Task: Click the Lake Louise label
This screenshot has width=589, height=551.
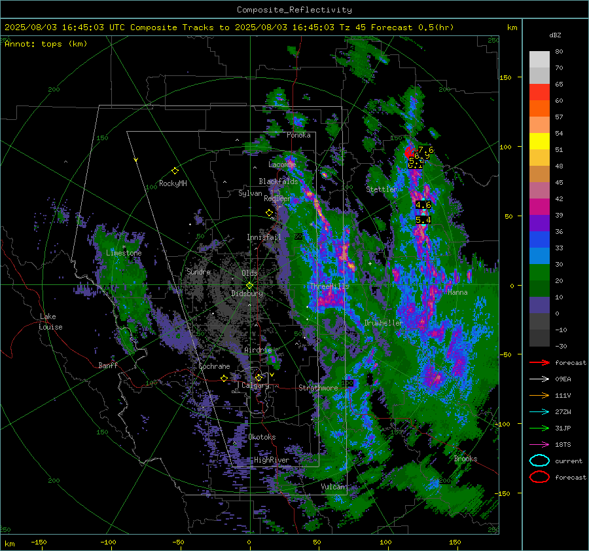Action: pyautogui.click(x=51, y=322)
